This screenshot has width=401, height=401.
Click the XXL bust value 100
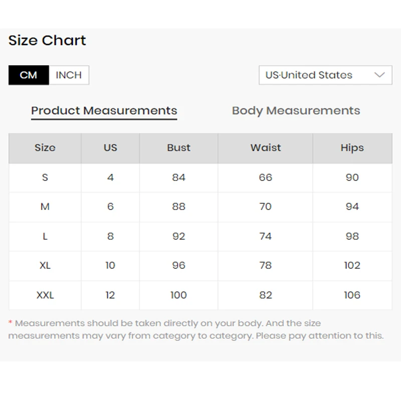point(178,295)
